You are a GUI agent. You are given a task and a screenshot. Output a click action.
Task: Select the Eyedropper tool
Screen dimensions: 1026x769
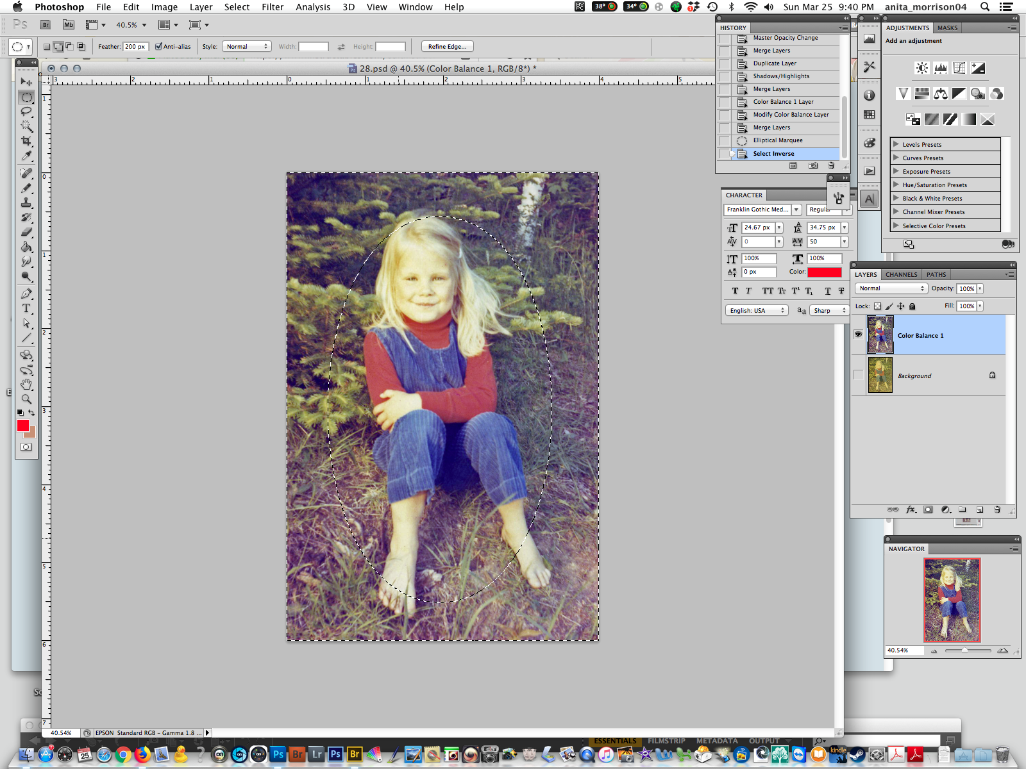click(x=26, y=156)
